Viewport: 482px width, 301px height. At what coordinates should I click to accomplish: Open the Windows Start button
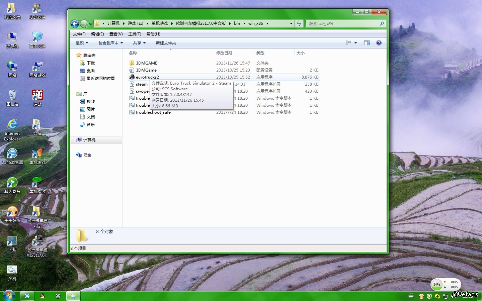pyautogui.click(x=9, y=296)
